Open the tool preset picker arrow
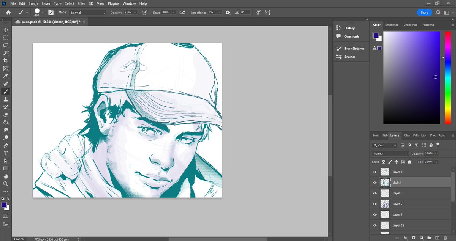Viewport: 456px width, 241px height. 26,13
